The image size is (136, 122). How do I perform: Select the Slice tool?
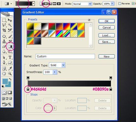pos(10,30)
